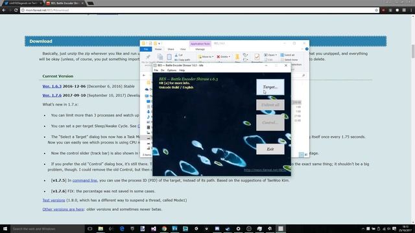Screen dimensions: 415x233
Task: Open Visual Studio from taskbar
Action: point(154,228)
